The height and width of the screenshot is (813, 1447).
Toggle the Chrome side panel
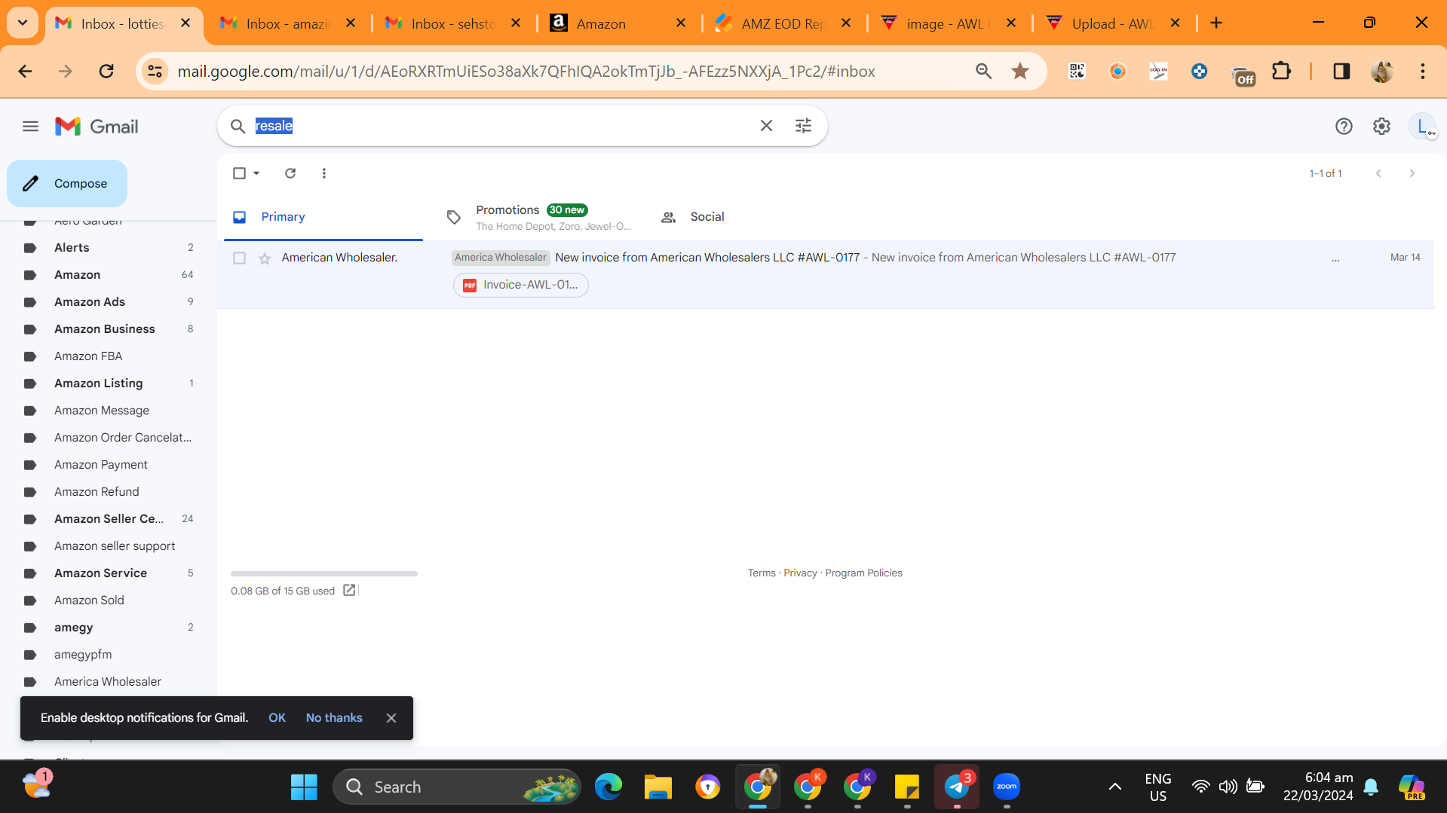pos(1341,71)
